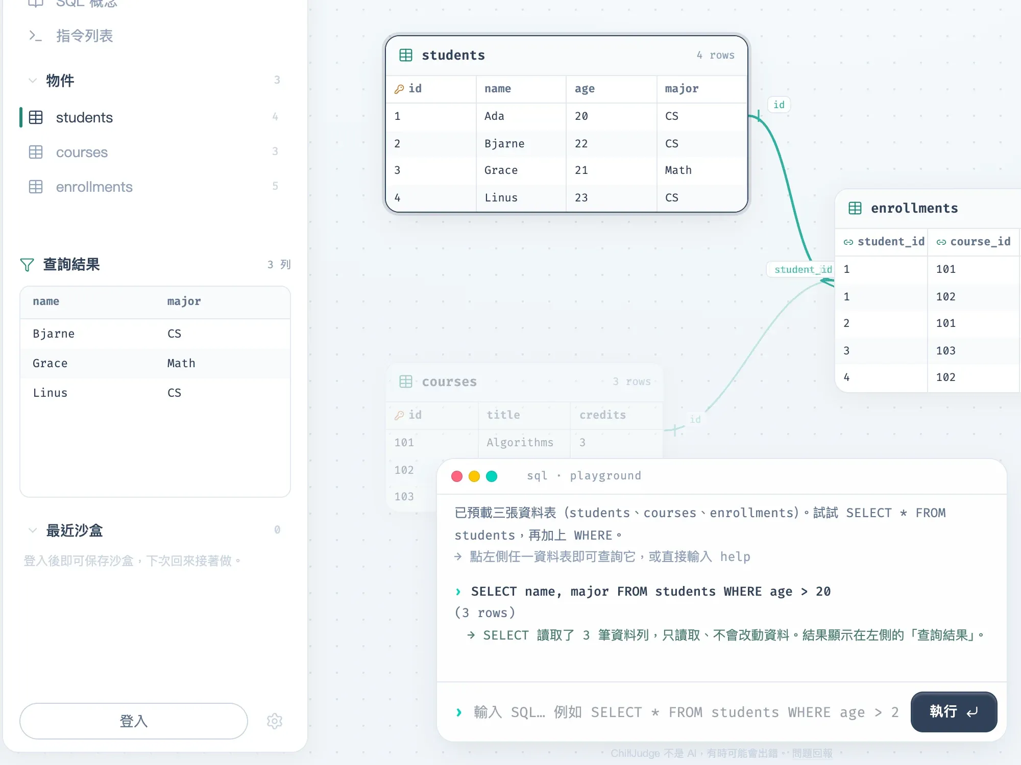The width and height of the screenshot is (1021, 765).
Task: Click the 'Linus' row in query results
Action: pyautogui.click(x=155, y=393)
